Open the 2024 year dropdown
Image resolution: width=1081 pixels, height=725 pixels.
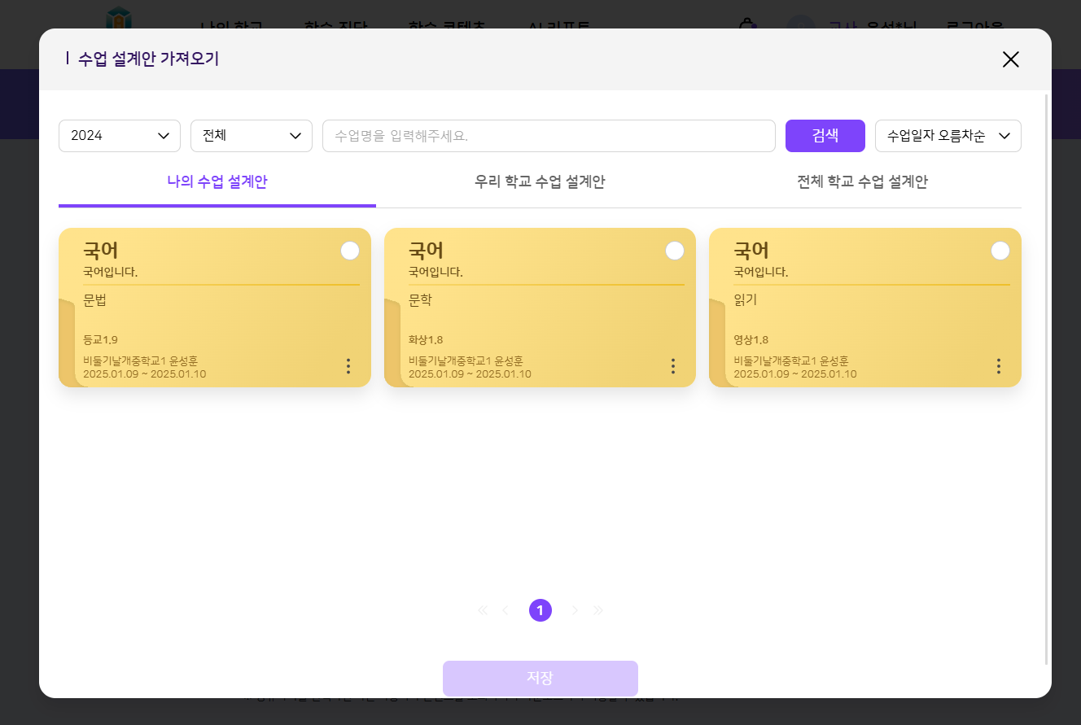(x=120, y=136)
